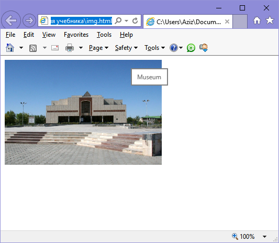The height and width of the screenshot is (243, 279).
Task: Click the search magnifier in the address bar
Action: click(118, 20)
